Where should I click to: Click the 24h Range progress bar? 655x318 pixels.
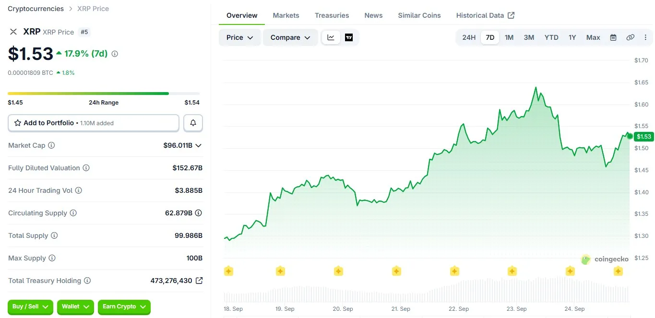pos(104,94)
